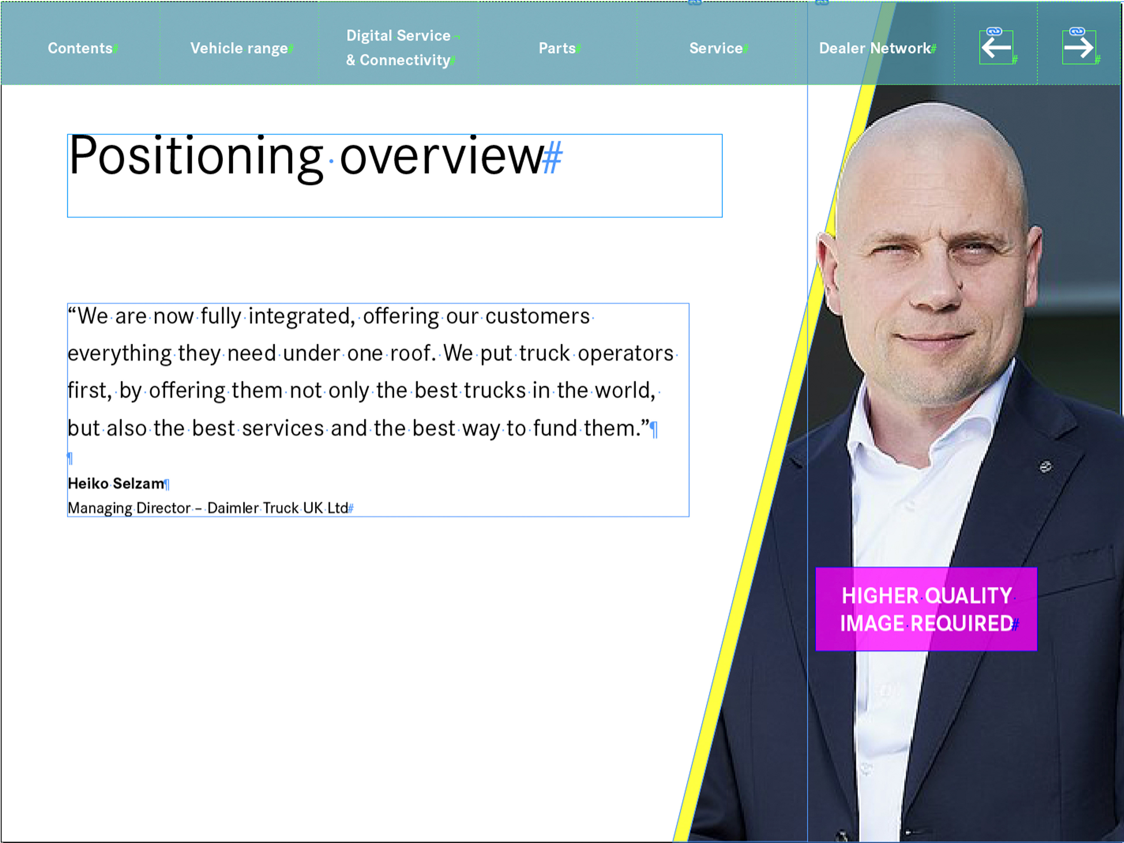Viewport: 1124px width, 843px height.
Task: Select the Vehicle range navigation item
Action: 239,48
